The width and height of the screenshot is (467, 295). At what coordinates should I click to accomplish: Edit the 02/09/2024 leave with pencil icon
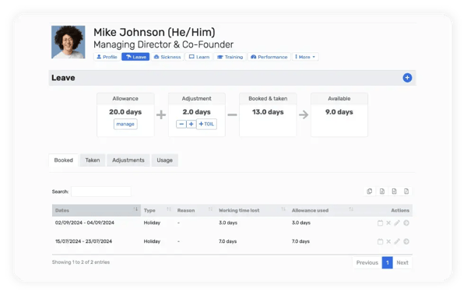(x=397, y=223)
